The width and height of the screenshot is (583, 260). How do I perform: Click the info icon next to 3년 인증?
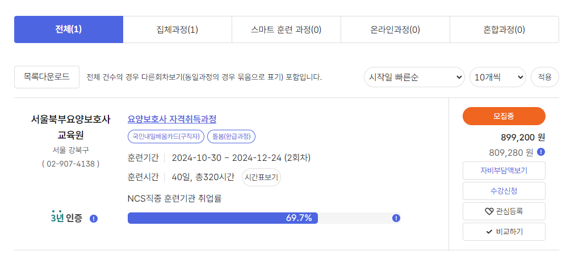point(94,219)
